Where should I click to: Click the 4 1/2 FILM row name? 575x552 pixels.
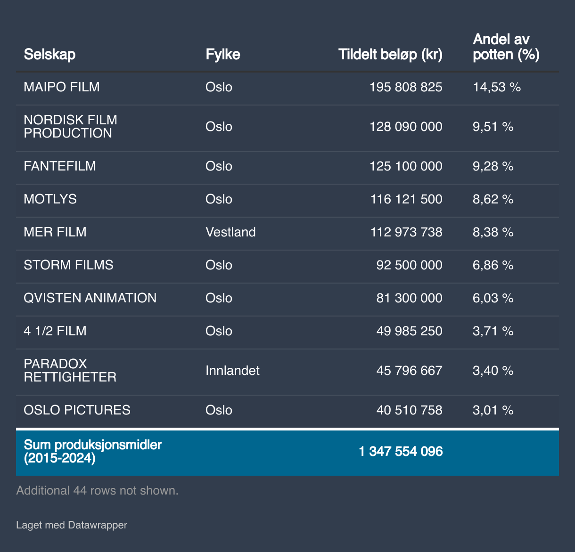(55, 331)
